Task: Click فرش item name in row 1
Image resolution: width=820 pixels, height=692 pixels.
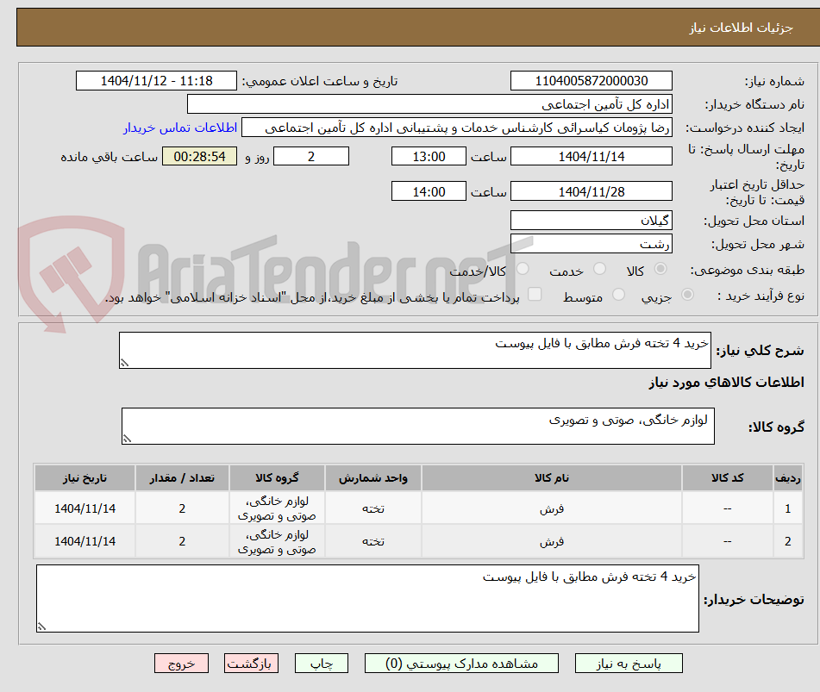Action: pyautogui.click(x=552, y=508)
